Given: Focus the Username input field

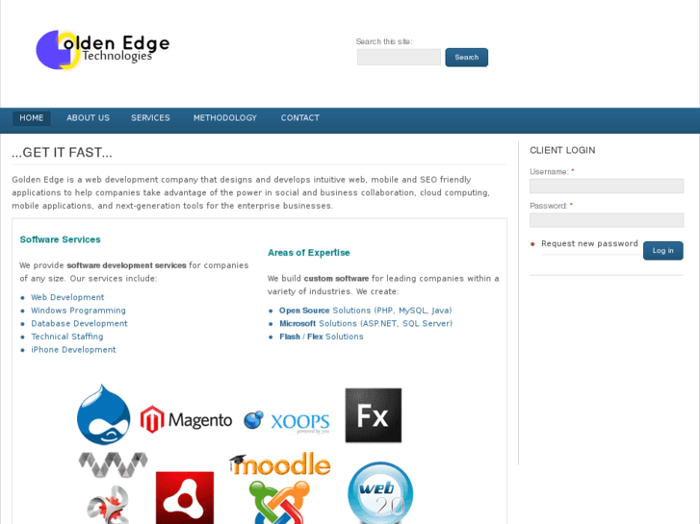Looking at the screenshot, I should tap(607, 186).
